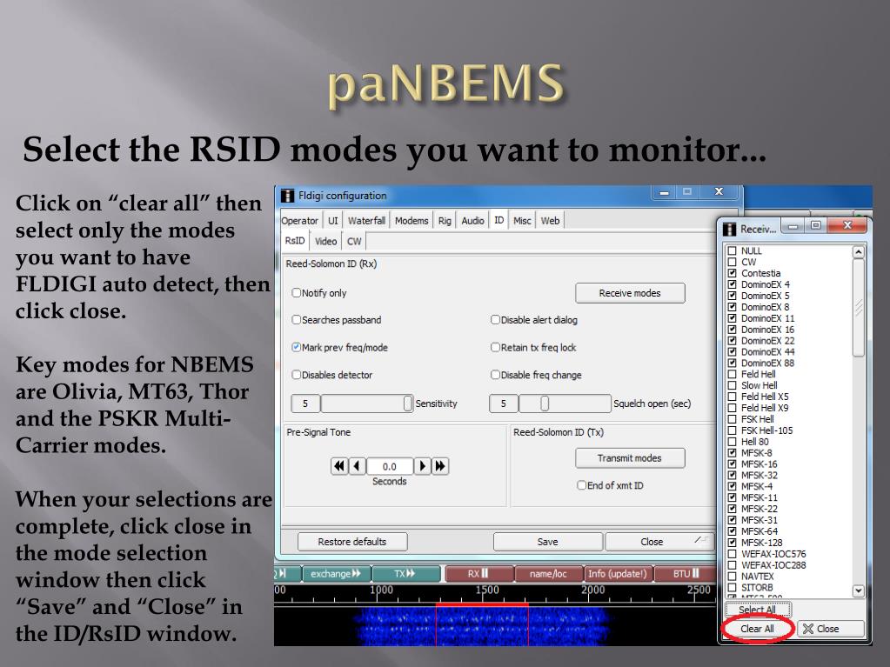Viewport: 890px width, 667px height.
Task: Click the Pre-Signal Tone single right arrow
Action: point(422,466)
